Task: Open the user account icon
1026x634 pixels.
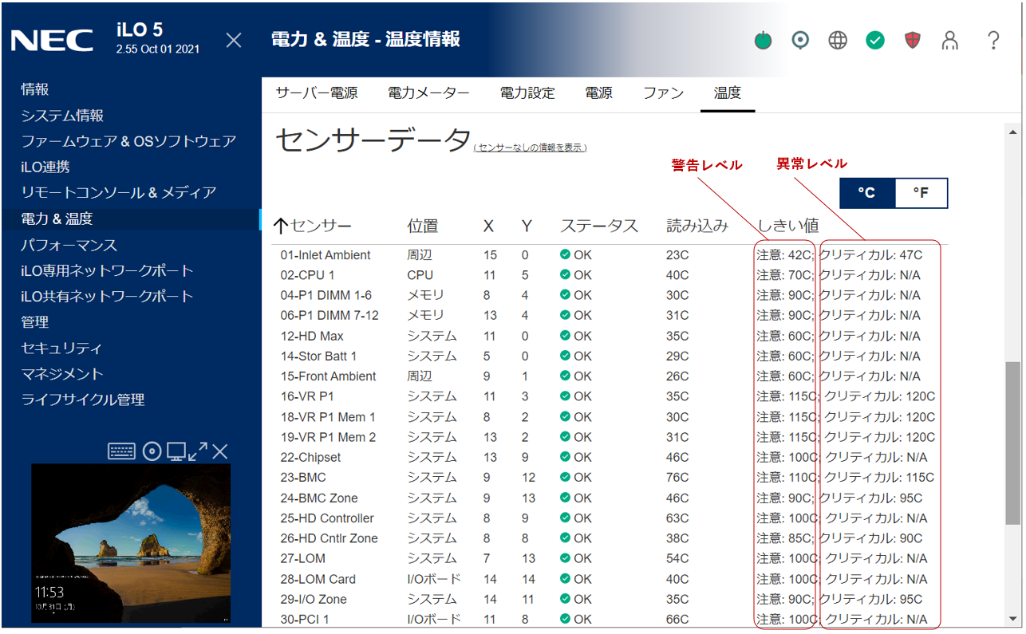Action: [949, 41]
